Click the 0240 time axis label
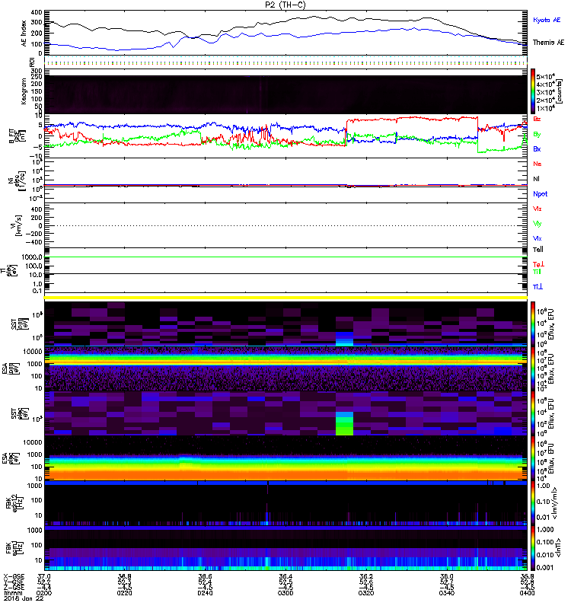This screenshot has width=571, height=609. point(205,593)
